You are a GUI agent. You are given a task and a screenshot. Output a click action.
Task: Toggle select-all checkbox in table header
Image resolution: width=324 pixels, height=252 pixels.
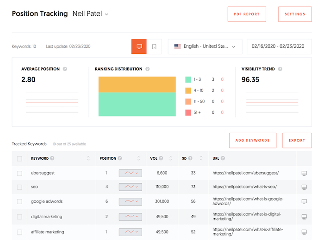19,159
